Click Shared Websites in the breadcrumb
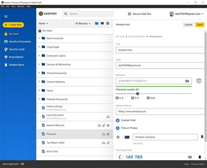207x168 pixels. tap(137, 36)
